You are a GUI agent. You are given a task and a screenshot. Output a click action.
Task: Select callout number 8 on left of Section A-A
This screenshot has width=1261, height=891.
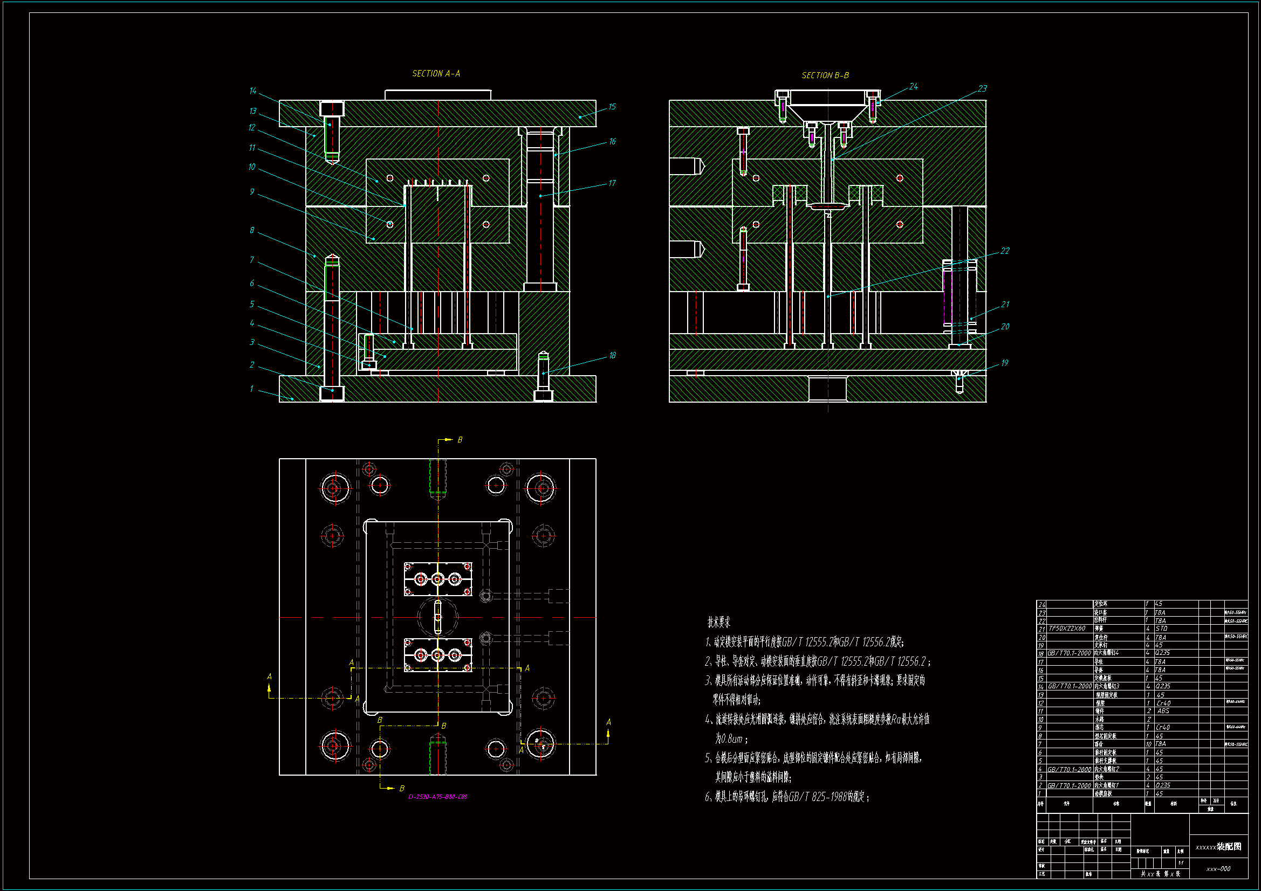coord(251,230)
